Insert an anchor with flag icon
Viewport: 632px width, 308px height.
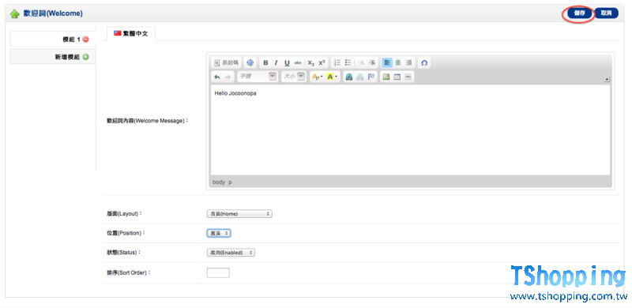[x=371, y=77]
